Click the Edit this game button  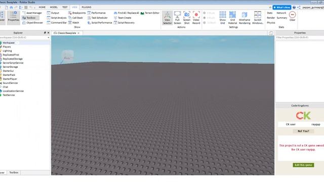tap(303, 165)
